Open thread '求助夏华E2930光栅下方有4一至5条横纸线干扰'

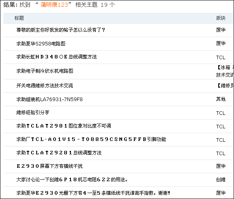point(93,193)
